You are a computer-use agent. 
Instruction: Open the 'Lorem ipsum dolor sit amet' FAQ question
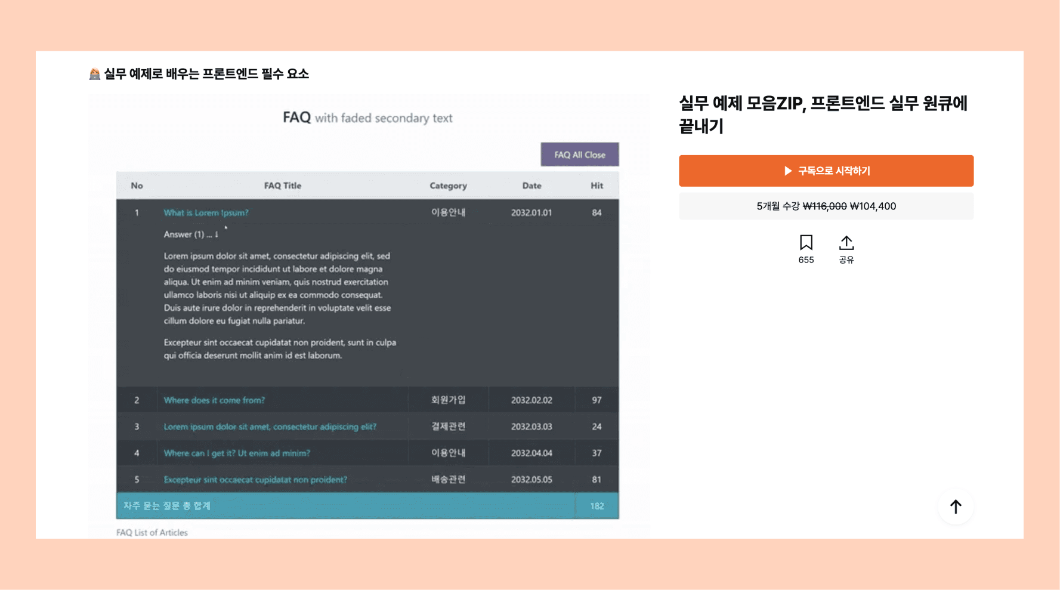coord(270,427)
